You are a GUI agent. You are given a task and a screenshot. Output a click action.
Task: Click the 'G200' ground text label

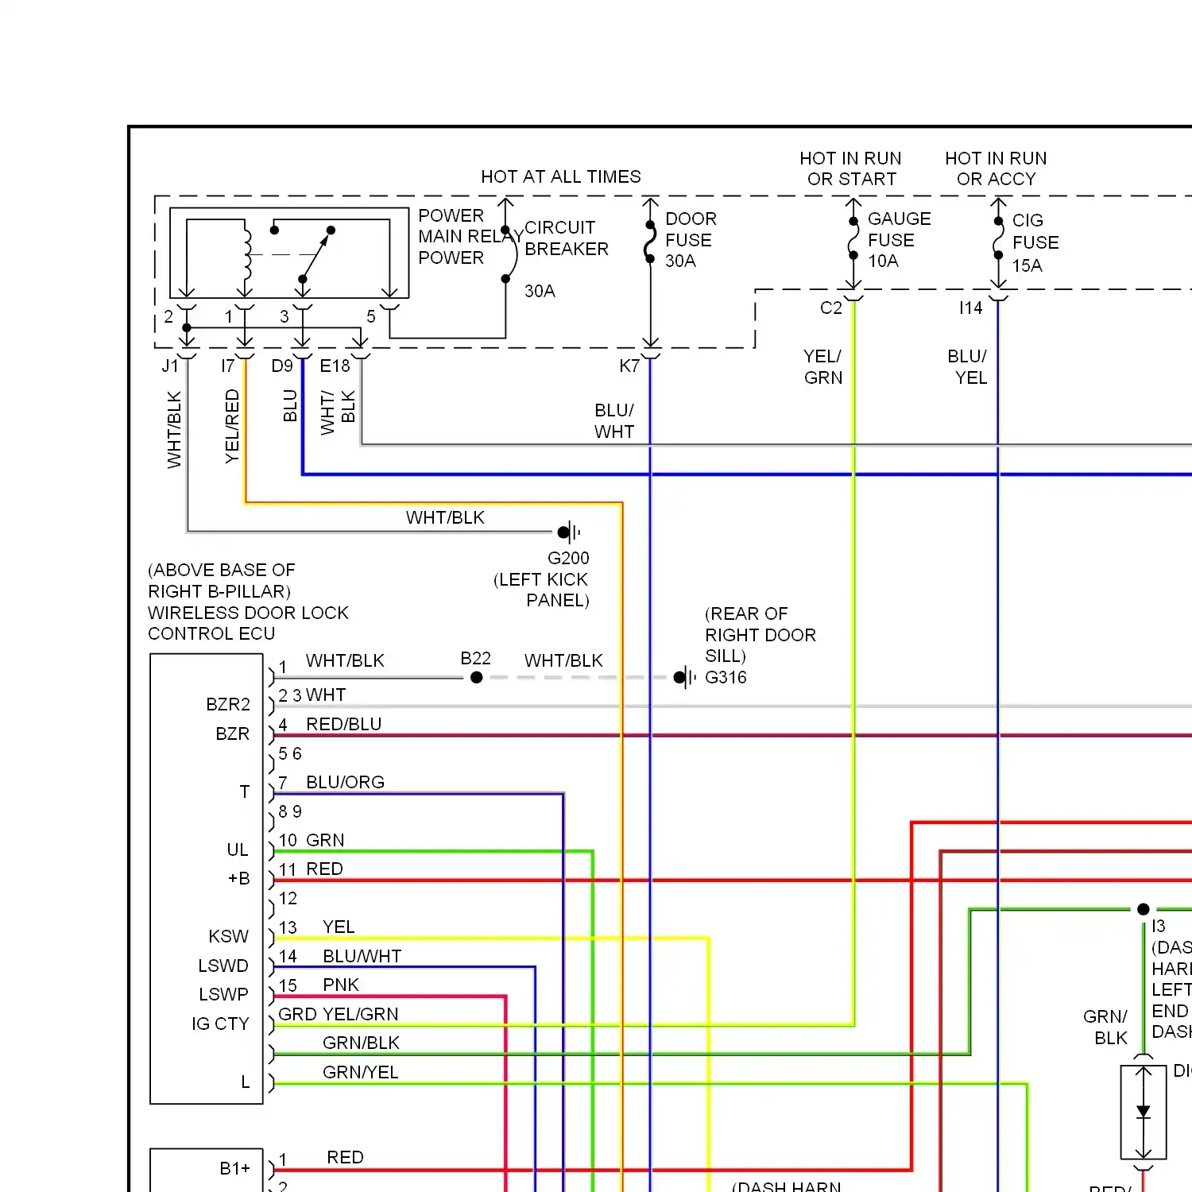[568, 558]
